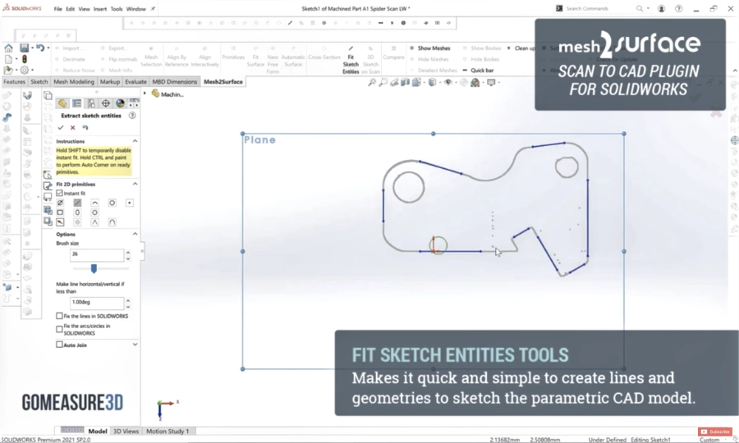739x443 pixels.
Task: Accept with the green checkmark icon
Action: [61, 128]
